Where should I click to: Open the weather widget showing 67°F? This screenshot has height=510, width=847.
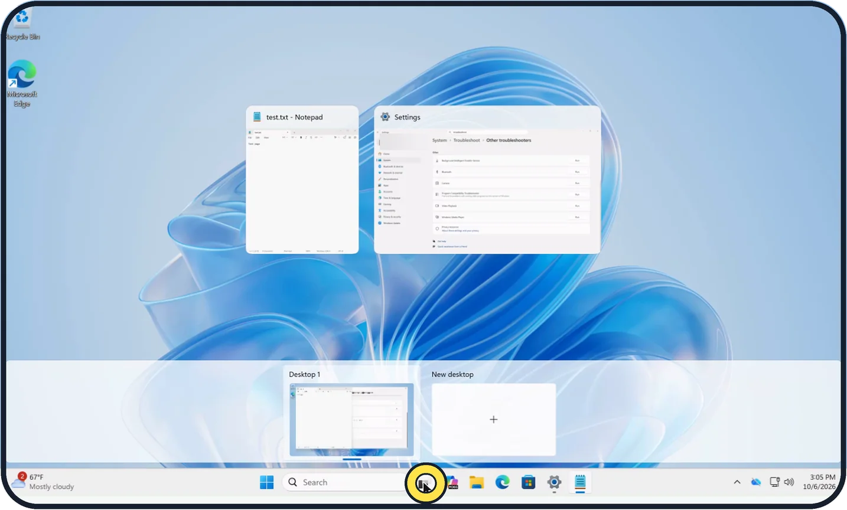43,482
